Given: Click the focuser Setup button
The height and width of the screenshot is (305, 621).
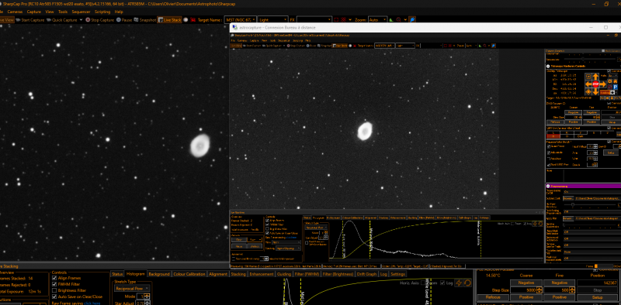Looking at the screenshot, I should click(x=597, y=297).
